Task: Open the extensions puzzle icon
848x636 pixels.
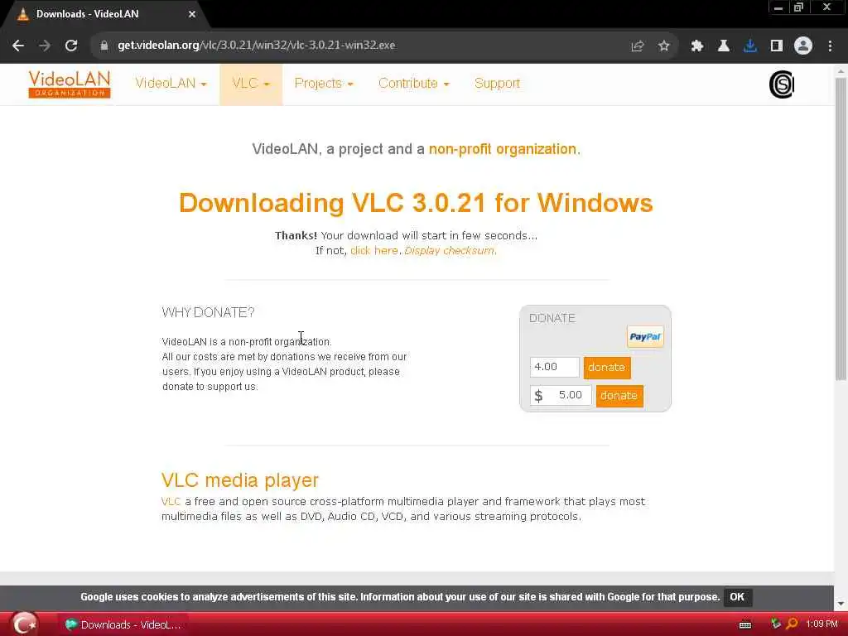Action: (697, 46)
